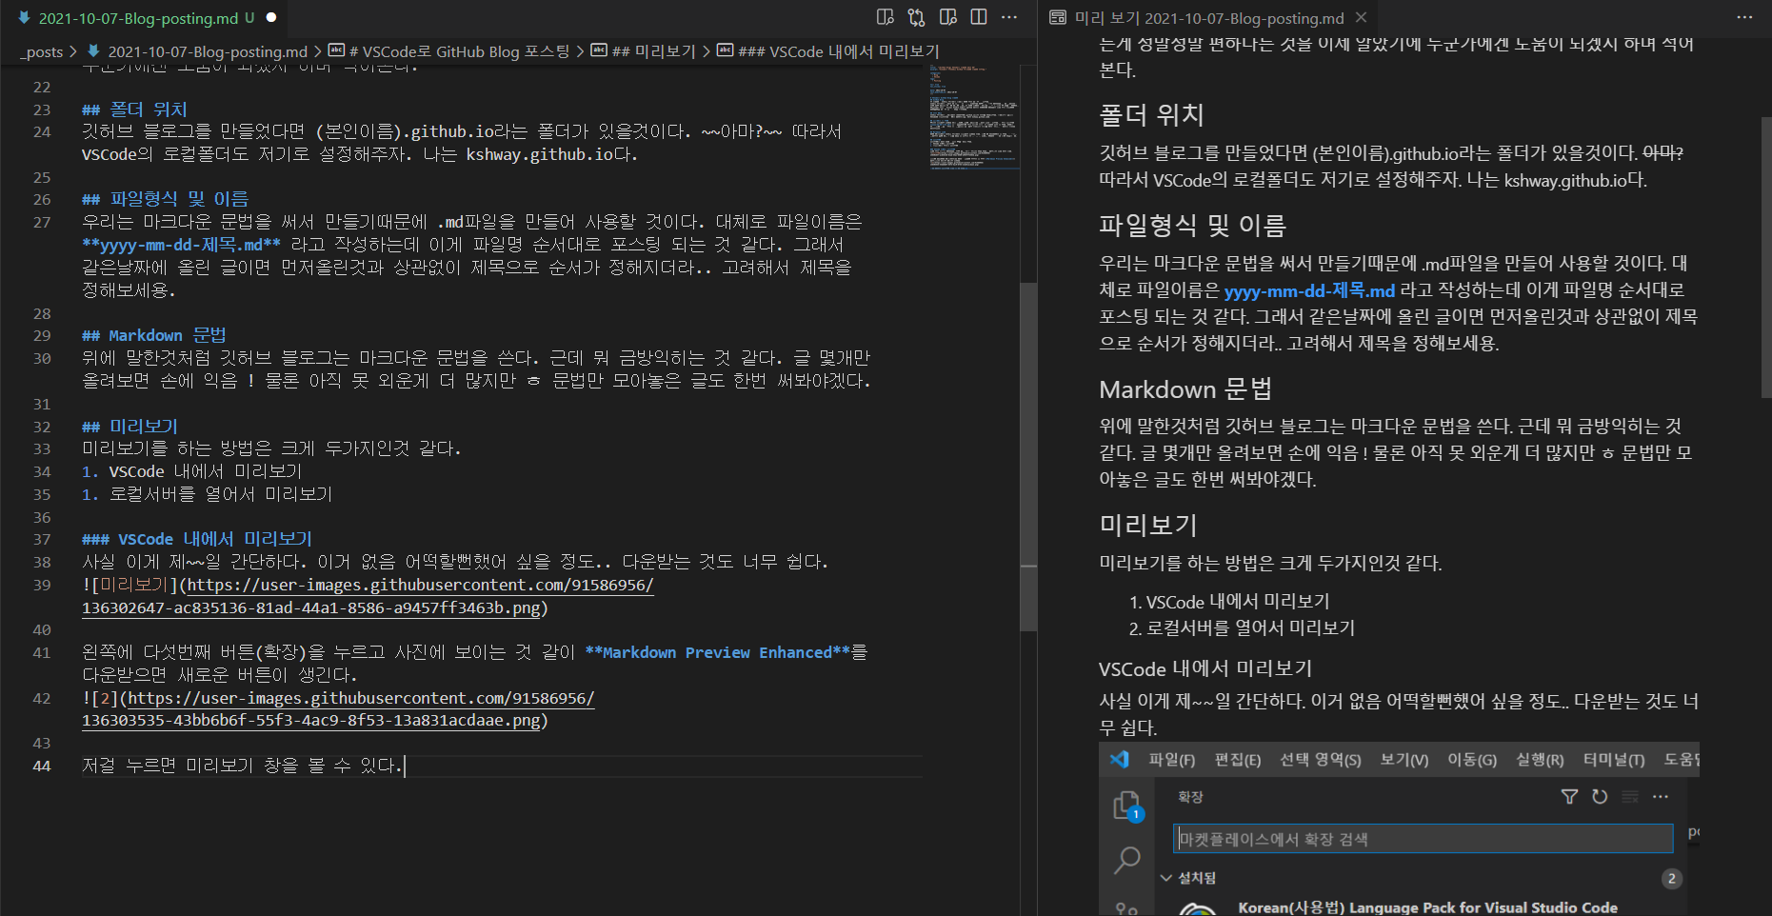Split the editor to the right
The image size is (1772, 916).
pyautogui.click(x=978, y=17)
